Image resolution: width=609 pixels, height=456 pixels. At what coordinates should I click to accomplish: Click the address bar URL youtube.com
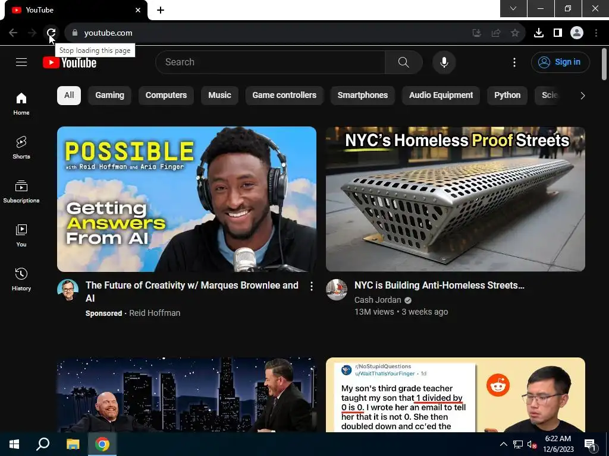pos(108,33)
